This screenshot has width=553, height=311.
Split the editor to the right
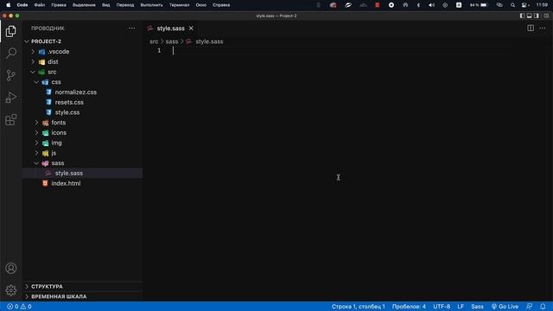point(531,29)
